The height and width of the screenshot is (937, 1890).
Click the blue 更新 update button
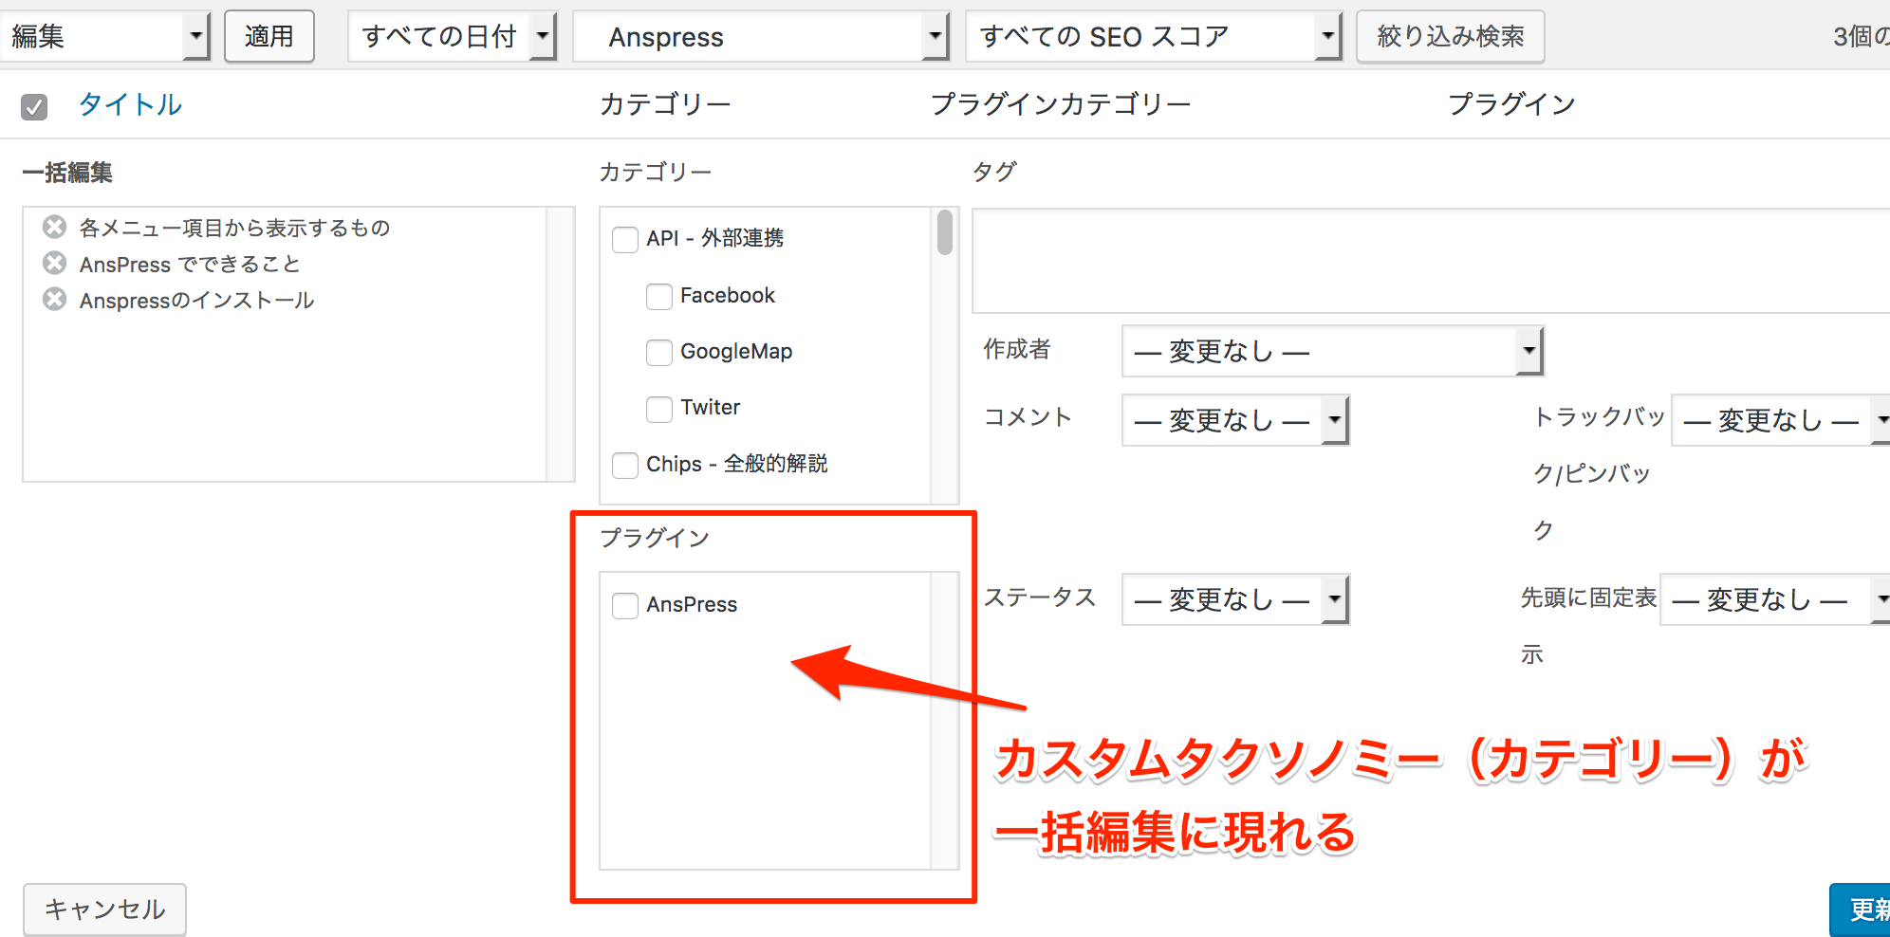coord(1860,909)
